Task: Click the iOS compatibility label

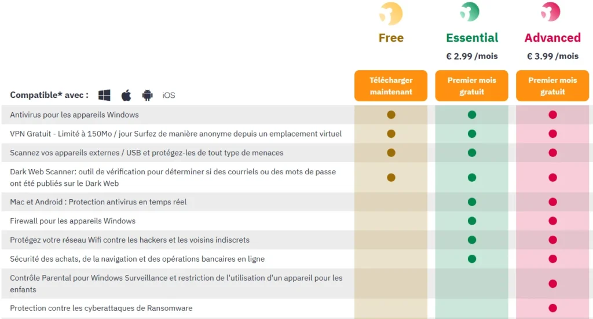Action: point(169,96)
